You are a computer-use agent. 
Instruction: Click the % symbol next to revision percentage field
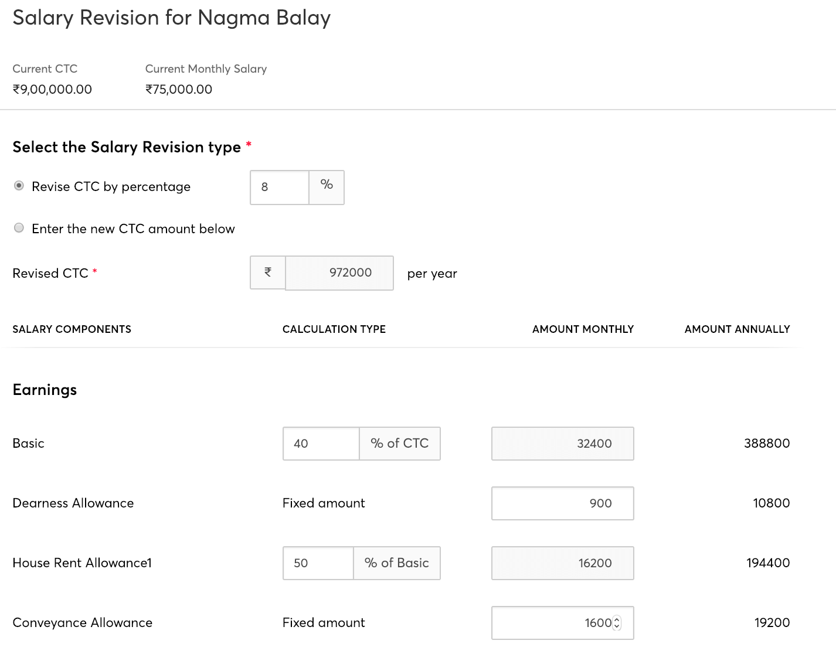(326, 187)
